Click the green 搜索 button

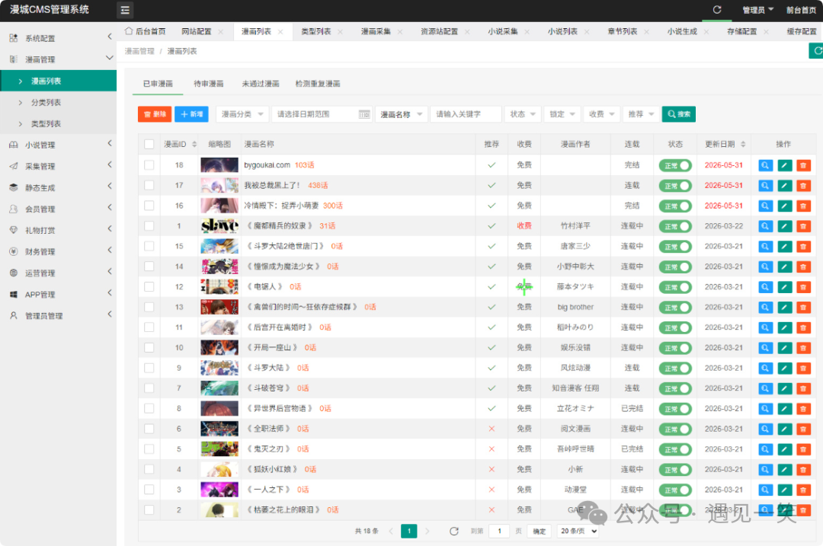pos(679,114)
